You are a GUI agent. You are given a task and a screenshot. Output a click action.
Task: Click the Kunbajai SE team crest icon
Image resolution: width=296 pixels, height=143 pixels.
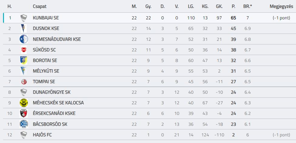[x=24, y=18]
